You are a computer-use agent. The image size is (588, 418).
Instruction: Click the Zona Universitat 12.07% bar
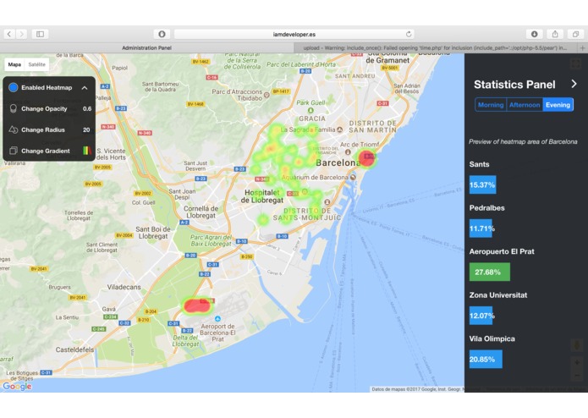point(481,316)
